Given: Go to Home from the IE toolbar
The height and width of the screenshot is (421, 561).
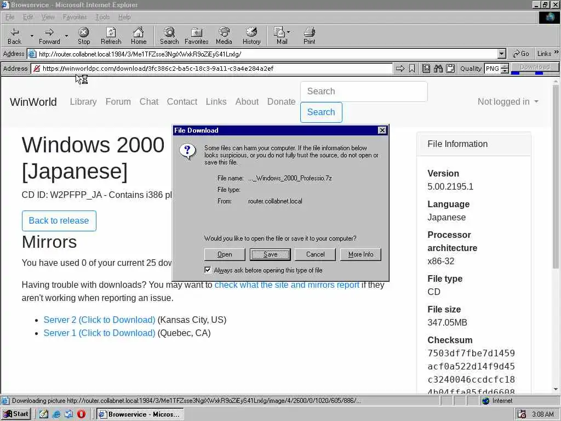Looking at the screenshot, I should coord(139,36).
